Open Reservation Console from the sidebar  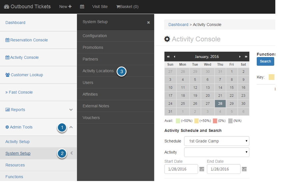click(27, 40)
